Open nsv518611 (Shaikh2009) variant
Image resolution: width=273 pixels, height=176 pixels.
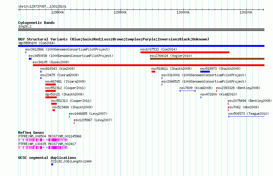[x=171, y=69]
